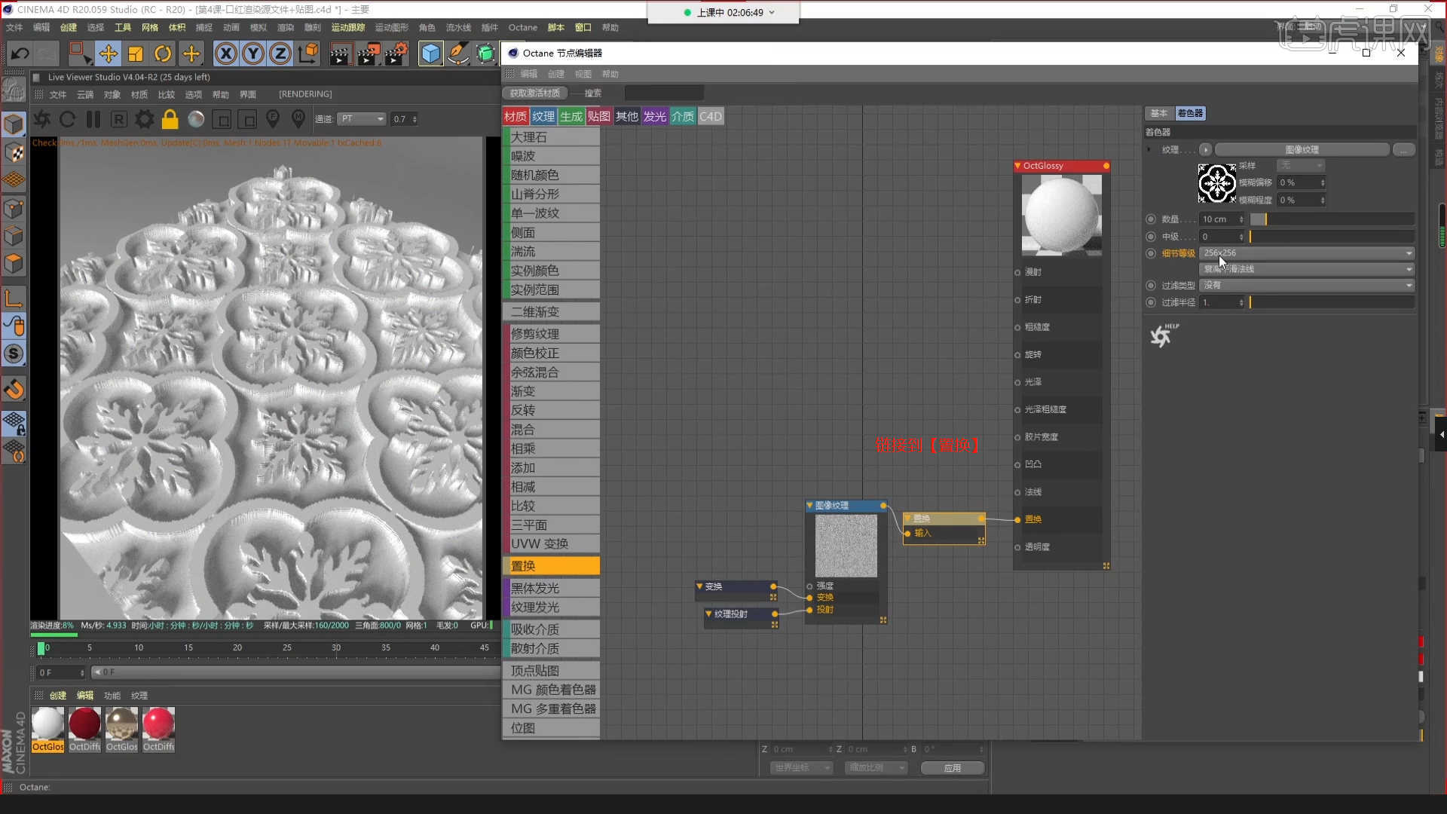Click the Octane logo in Live Viewer

point(42,119)
